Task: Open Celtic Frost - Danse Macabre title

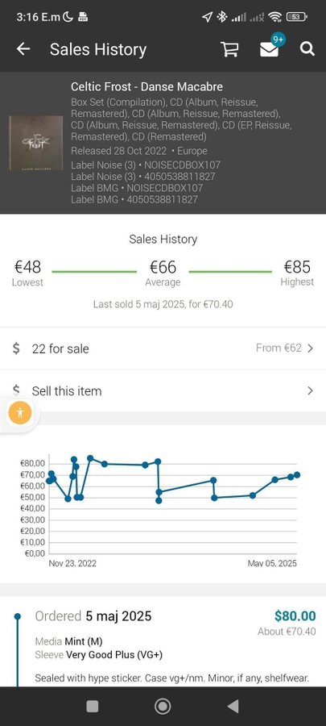Action: (146, 86)
